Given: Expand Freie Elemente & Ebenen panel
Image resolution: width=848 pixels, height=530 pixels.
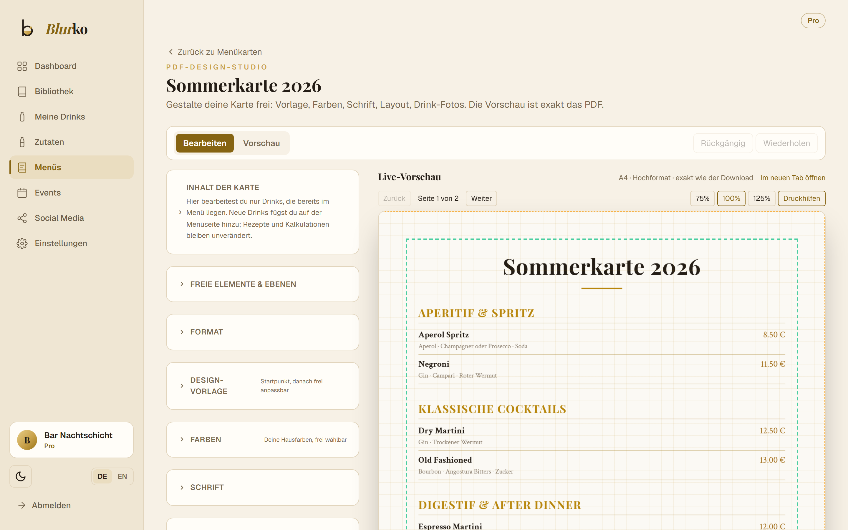Looking at the screenshot, I should click(x=262, y=284).
